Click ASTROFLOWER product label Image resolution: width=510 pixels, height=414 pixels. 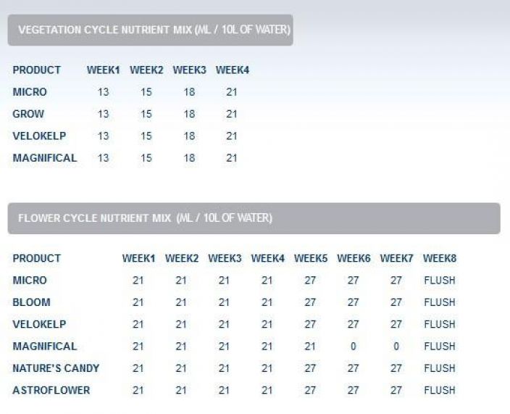point(51,390)
